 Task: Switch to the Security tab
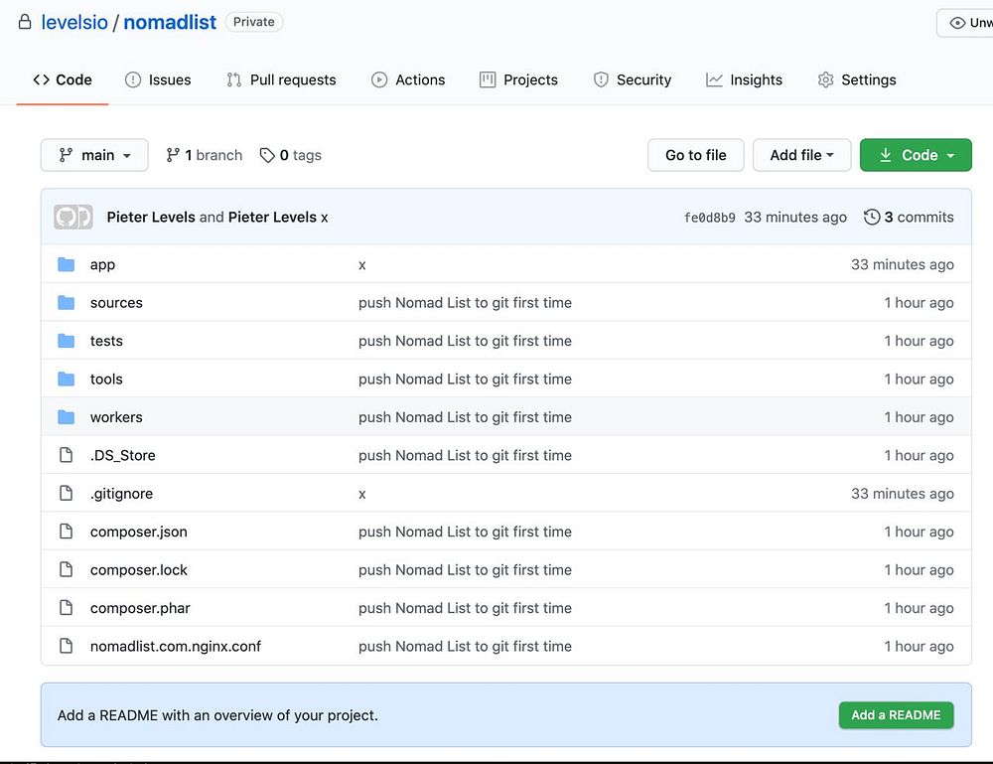click(x=632, y=79)
